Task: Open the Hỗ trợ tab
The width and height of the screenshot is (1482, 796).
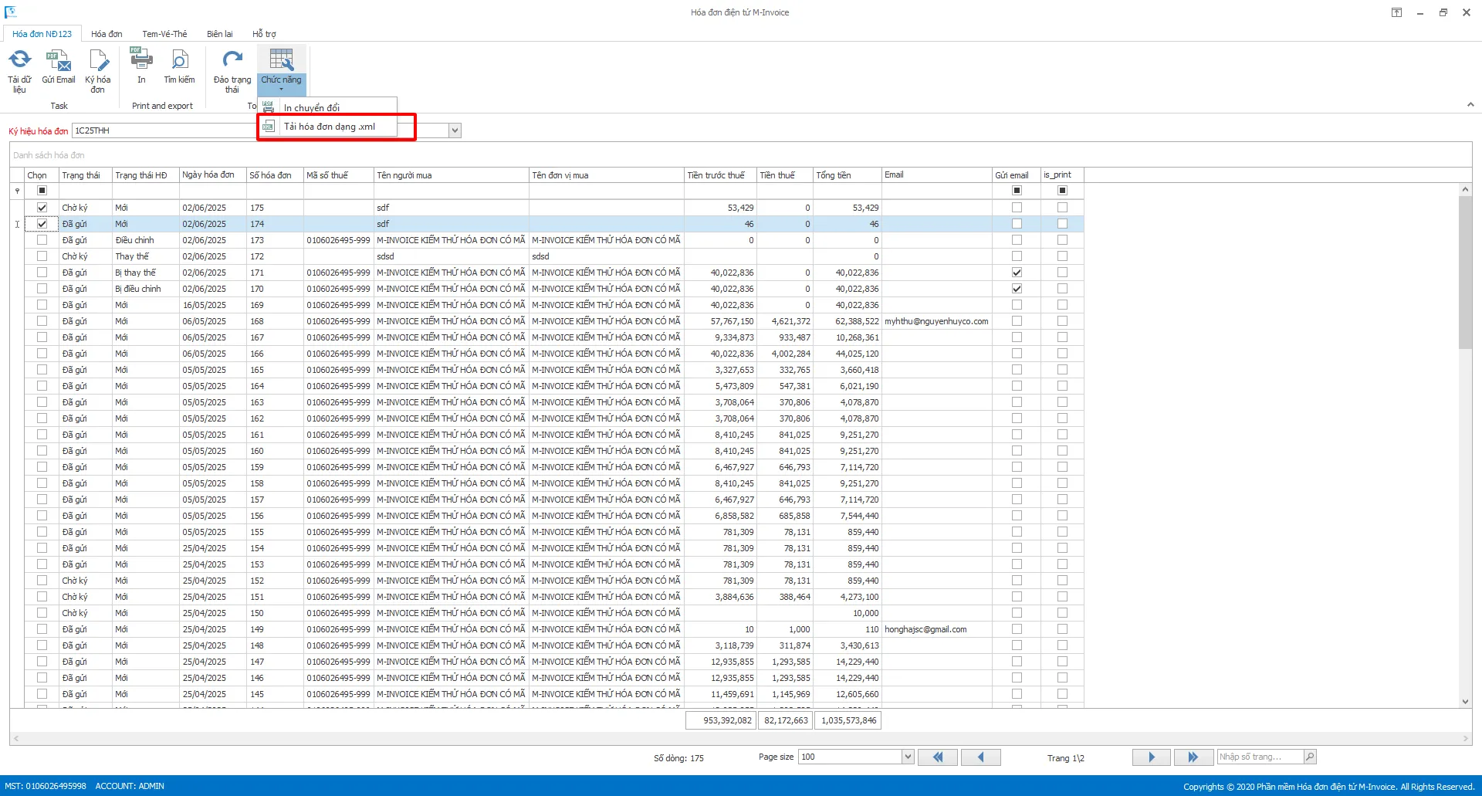Action: 264,34
